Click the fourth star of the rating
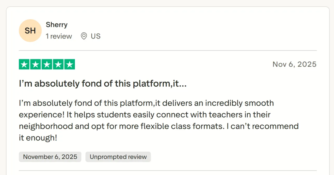This screenshot has width=334, height=175. tap(58, 64)
